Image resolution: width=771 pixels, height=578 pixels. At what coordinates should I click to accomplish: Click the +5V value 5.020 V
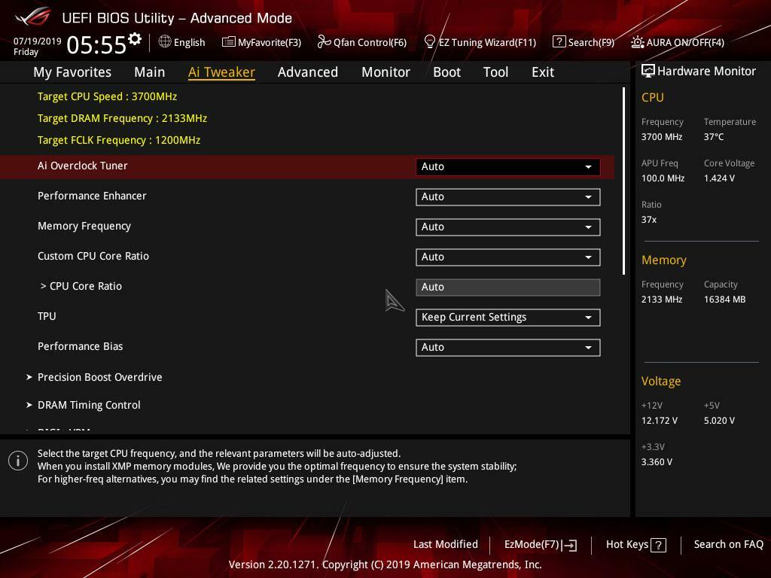[x=719, y=421]
